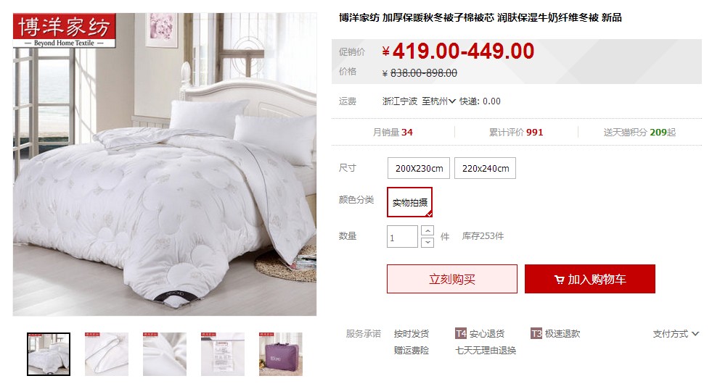The width and height of the screenshot is (720, 389).
Task: Expand the 支付方式 payment methods
Action: tap(676, 334)
